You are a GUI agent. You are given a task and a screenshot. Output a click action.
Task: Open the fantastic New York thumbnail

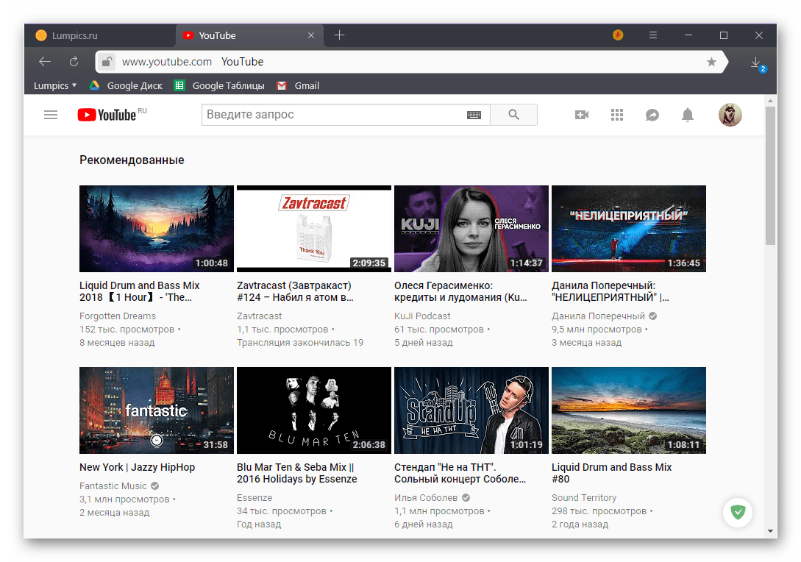coord(157,410)
